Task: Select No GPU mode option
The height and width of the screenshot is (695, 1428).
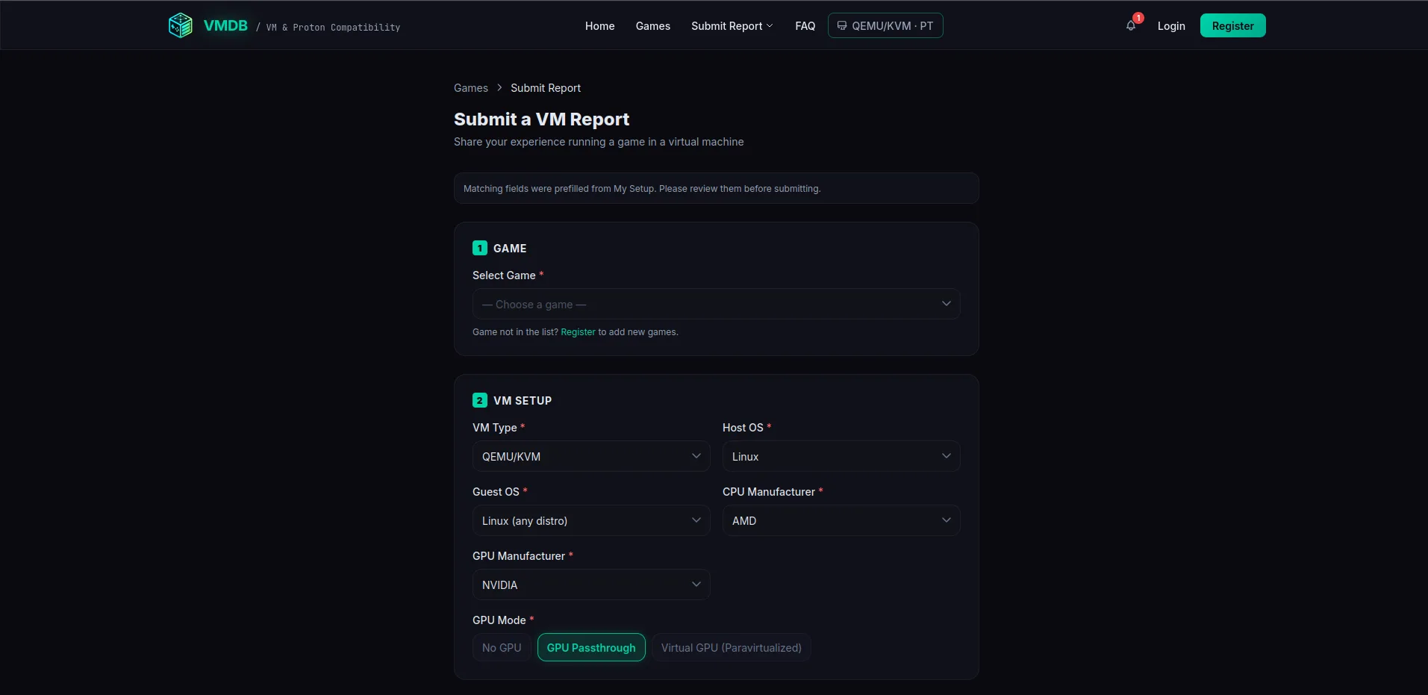Action: coord(502,648)
